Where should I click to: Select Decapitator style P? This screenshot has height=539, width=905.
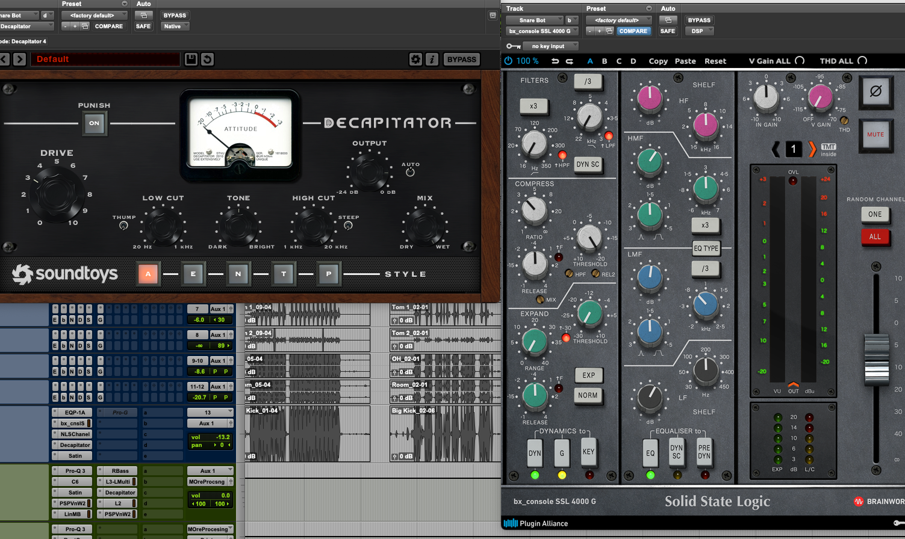[329, 274]
